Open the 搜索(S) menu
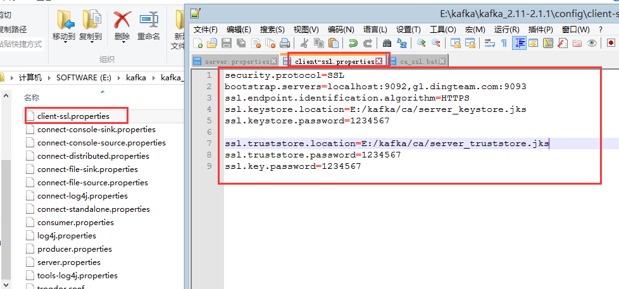 pos(272,30)
